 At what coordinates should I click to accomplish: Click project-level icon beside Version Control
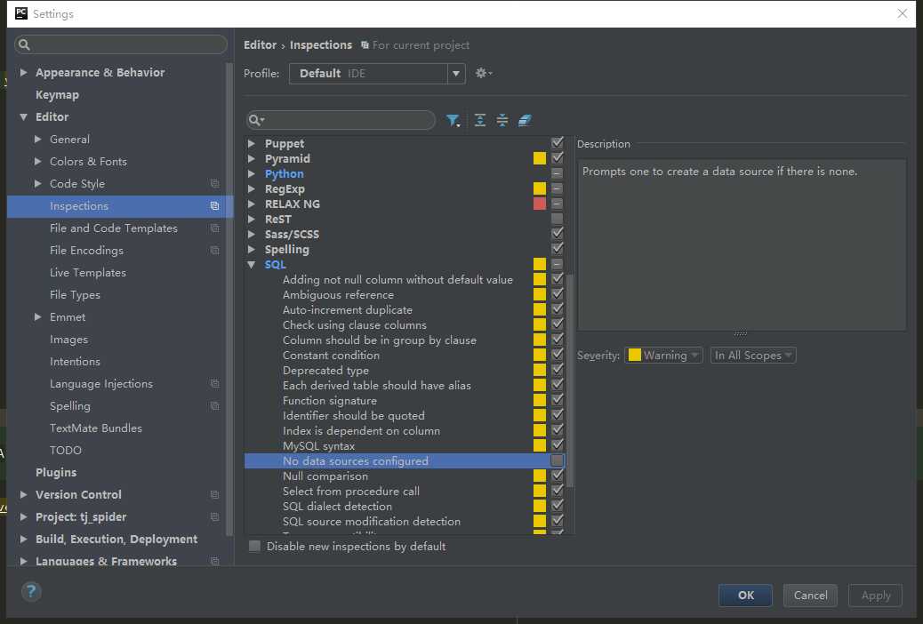click(215, 494)
